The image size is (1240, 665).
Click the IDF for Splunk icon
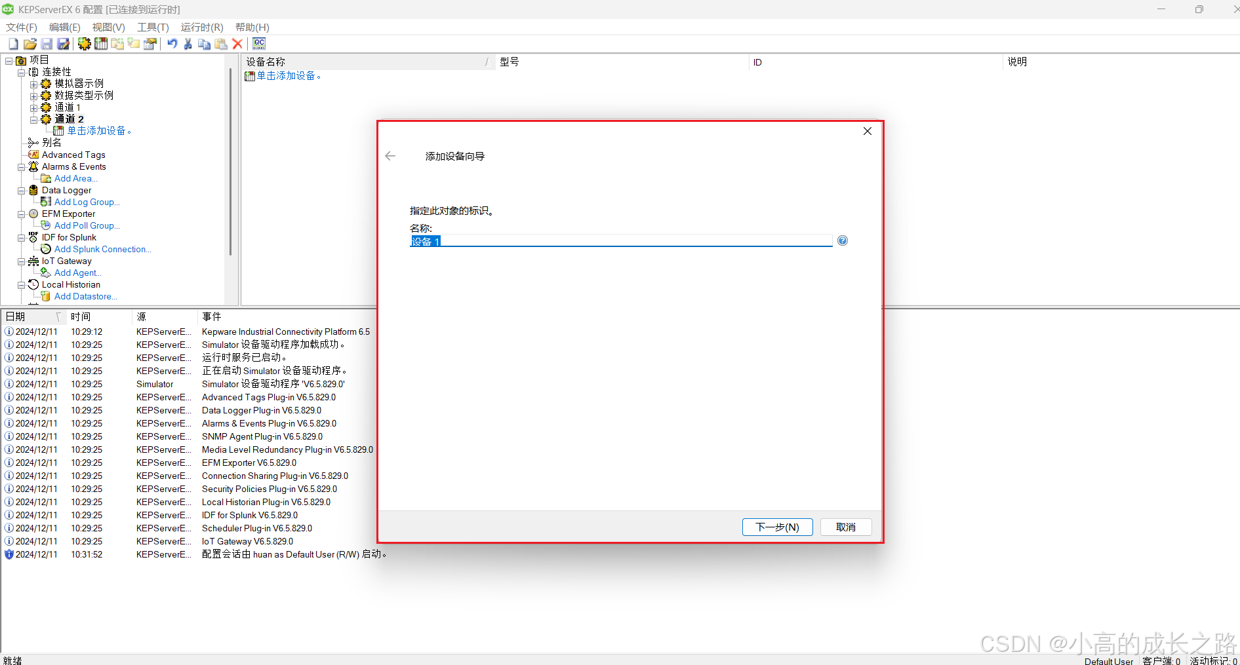(33, 237)
